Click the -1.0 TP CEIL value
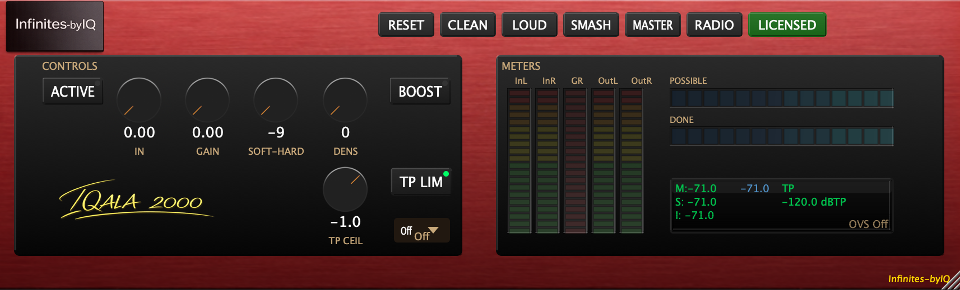Image resolution: width=960 pixels, height=290 pixels. click(x=346, y=222)
